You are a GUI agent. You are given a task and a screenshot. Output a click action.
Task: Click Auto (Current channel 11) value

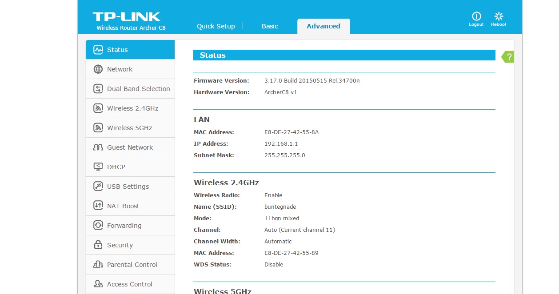[300, 230]
